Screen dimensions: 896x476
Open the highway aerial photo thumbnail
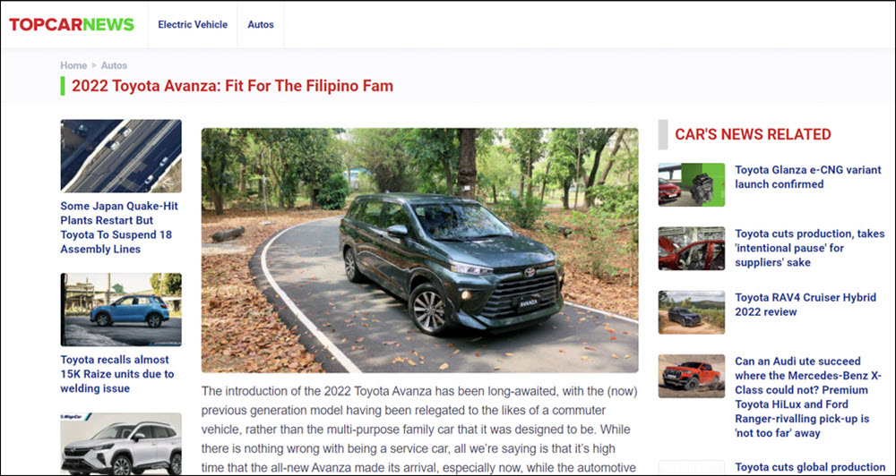coord(121,156)
